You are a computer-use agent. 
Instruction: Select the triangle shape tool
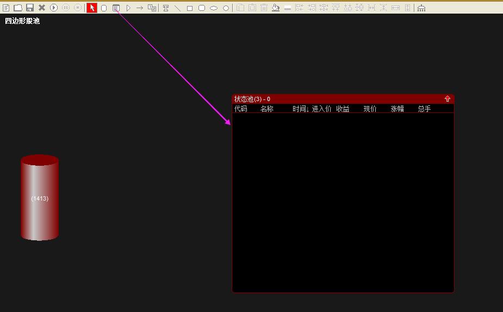128,8
